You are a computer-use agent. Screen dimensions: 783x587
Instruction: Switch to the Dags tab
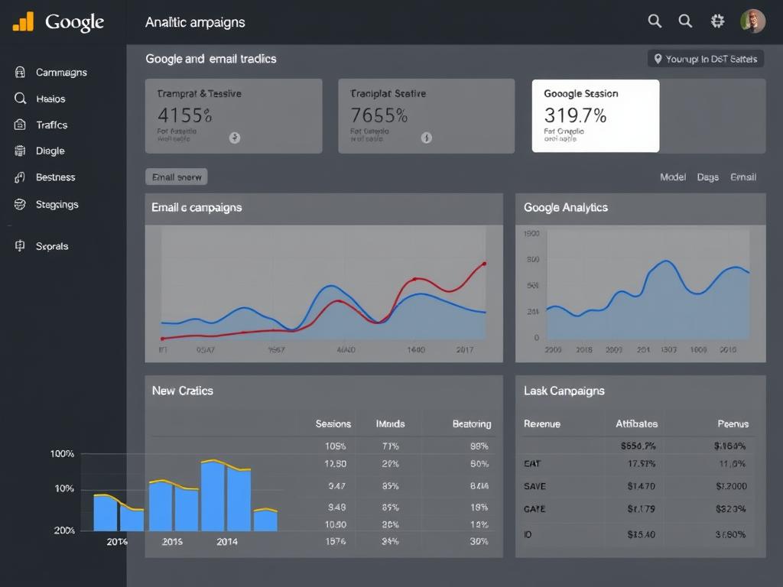click(x=707, y=177)
